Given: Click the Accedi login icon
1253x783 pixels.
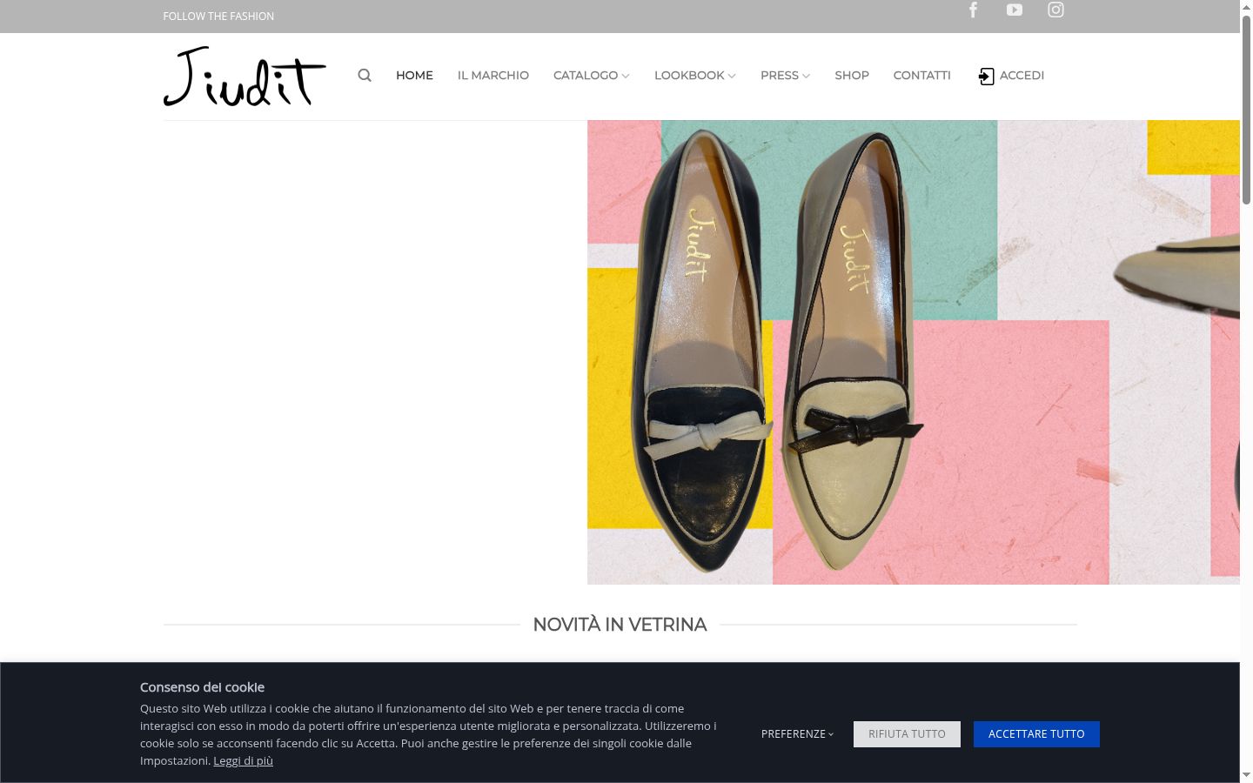Looking at the screenshot, I should point(986,77).
